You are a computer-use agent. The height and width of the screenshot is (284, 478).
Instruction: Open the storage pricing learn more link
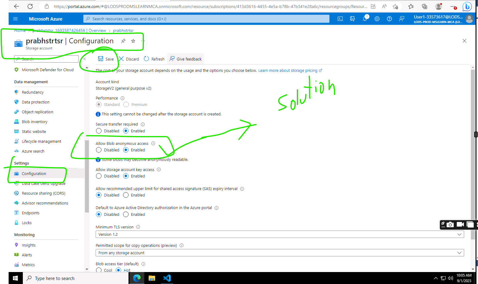(288, 70)
